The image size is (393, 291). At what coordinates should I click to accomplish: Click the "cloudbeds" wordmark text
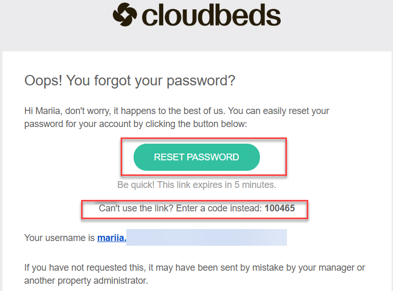click(x=211, y=16)
